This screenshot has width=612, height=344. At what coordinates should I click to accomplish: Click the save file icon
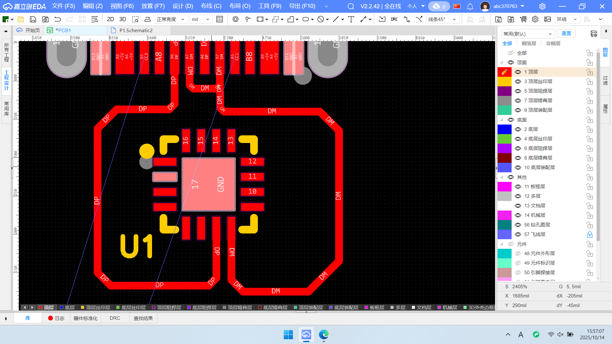pyautogui.click(x=33, y=19)
